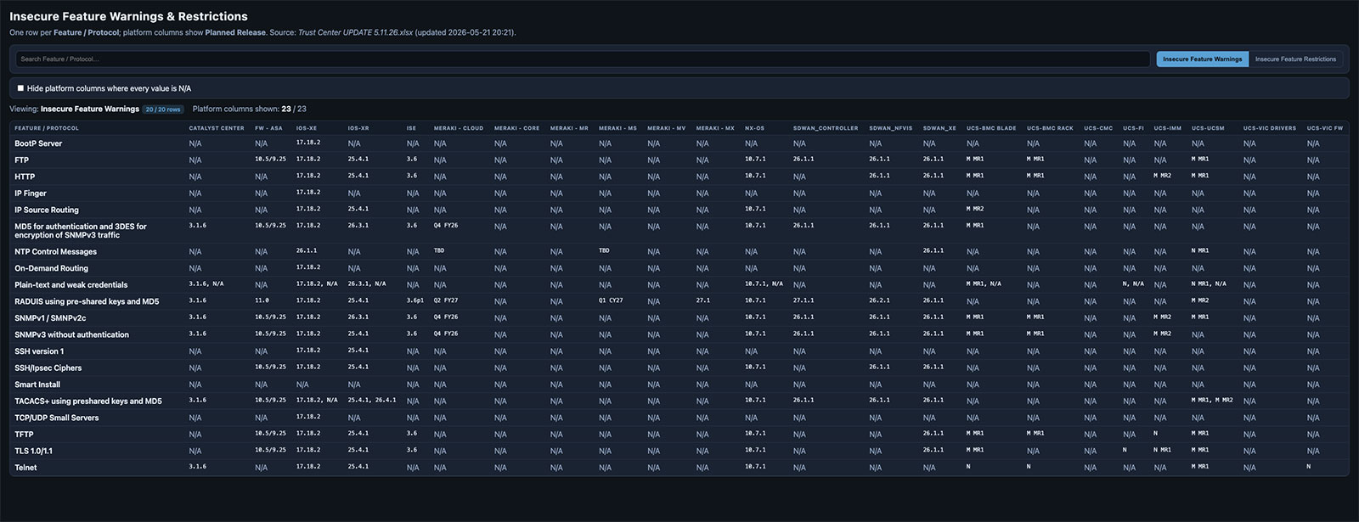Click the IOS-XR column header

358,128
